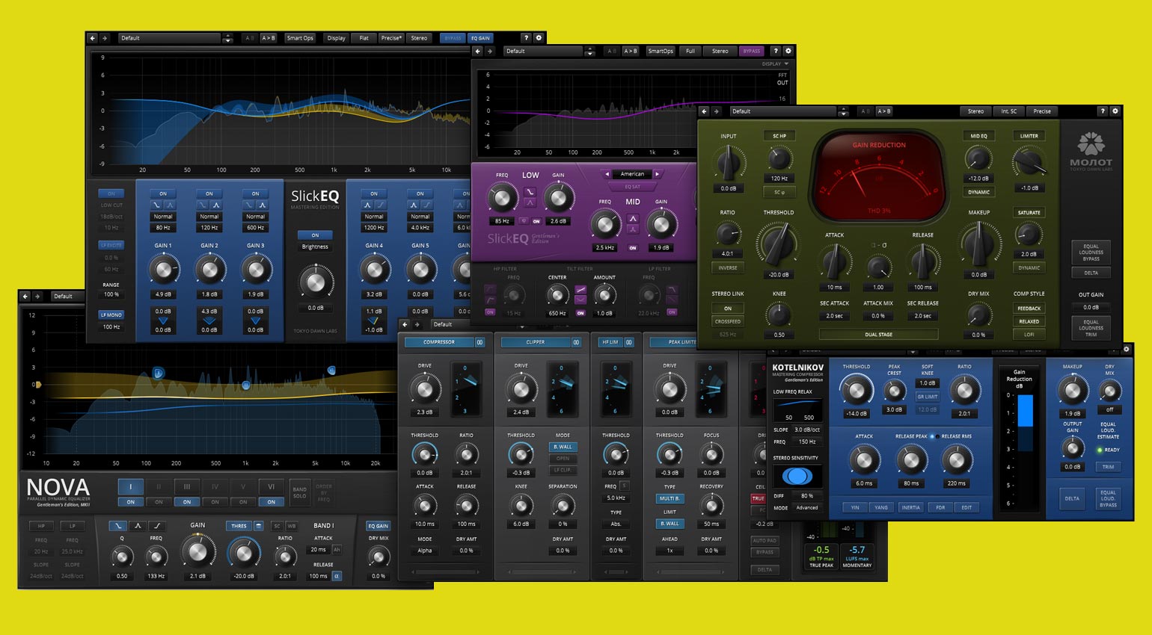
Task: Toggle stereo link ON button in Molot
Action: (x=727, y=308)
